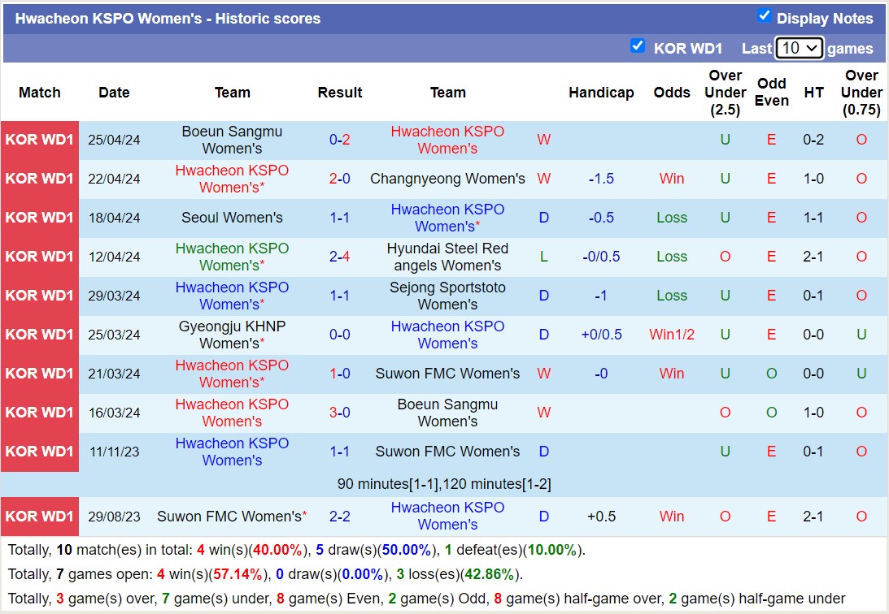Viewport: 889px width, 614px height.
Task: Click Suwon FMC Women's on 21/03/24 row
Action: click(x=447, y=374)
